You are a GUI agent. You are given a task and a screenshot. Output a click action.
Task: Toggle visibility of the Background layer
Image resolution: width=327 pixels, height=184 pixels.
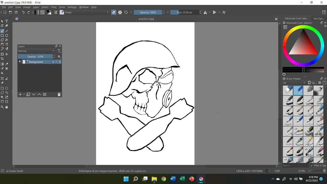pyautogui.click(x=20, y=62)
